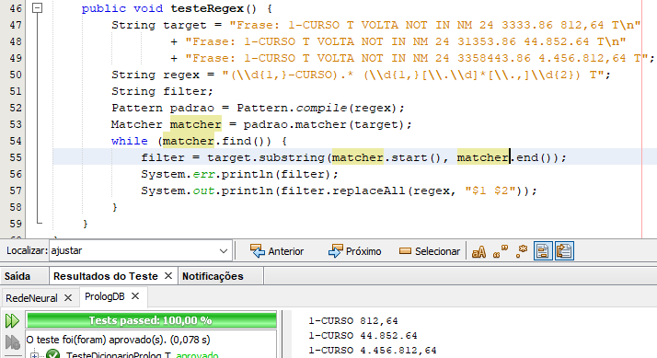Image resolution: width=657 pixels, height=358 pixels.
Task: Collapse the testeRegex method code fold
Action: coord(38,8)
